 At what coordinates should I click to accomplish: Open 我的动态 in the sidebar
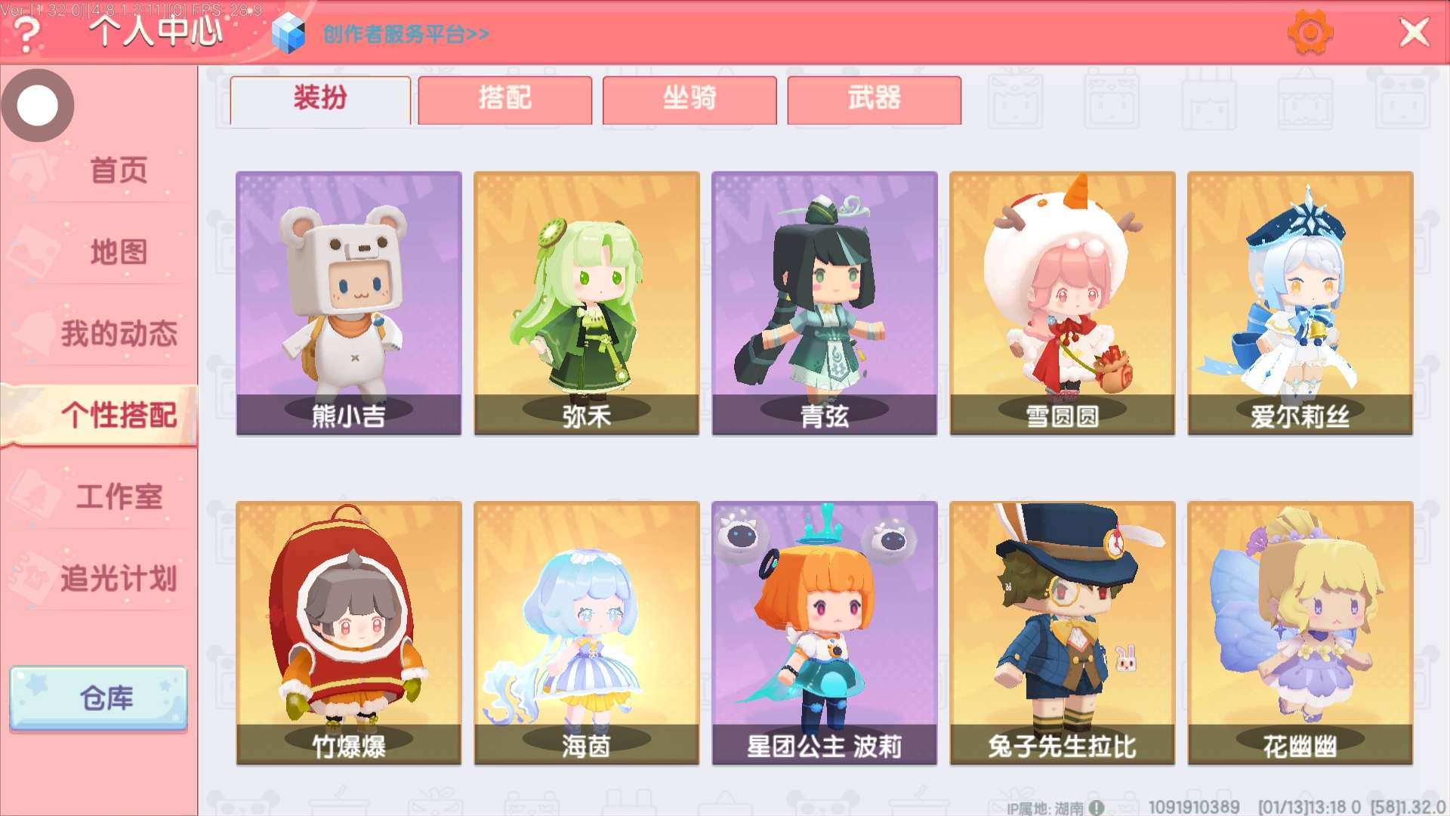[x=119, y=333]
